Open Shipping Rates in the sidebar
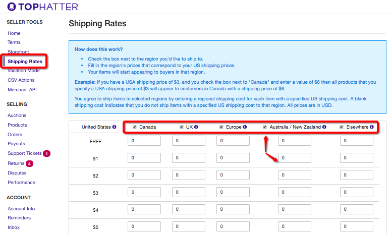391x234 pixels. tap(25, 62)
